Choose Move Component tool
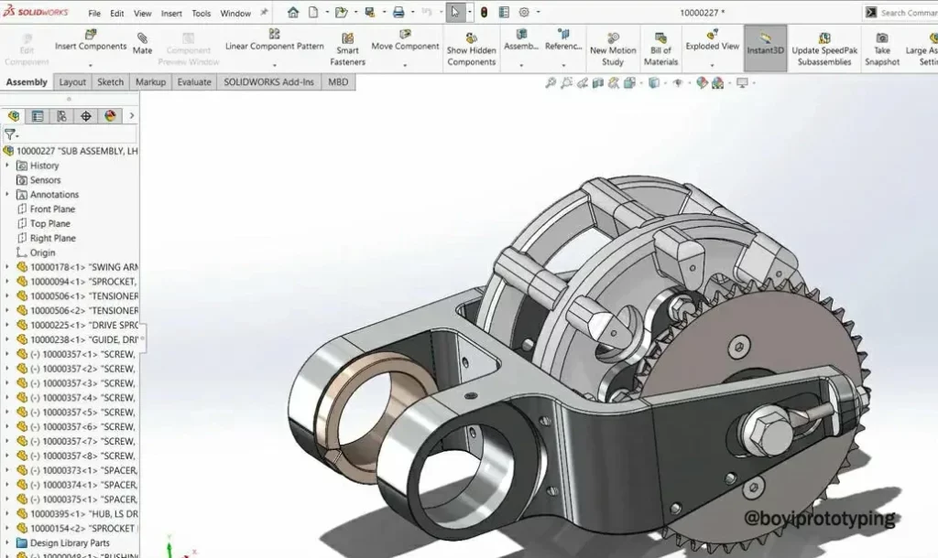 pyautogui.click(x=405, y=40)
